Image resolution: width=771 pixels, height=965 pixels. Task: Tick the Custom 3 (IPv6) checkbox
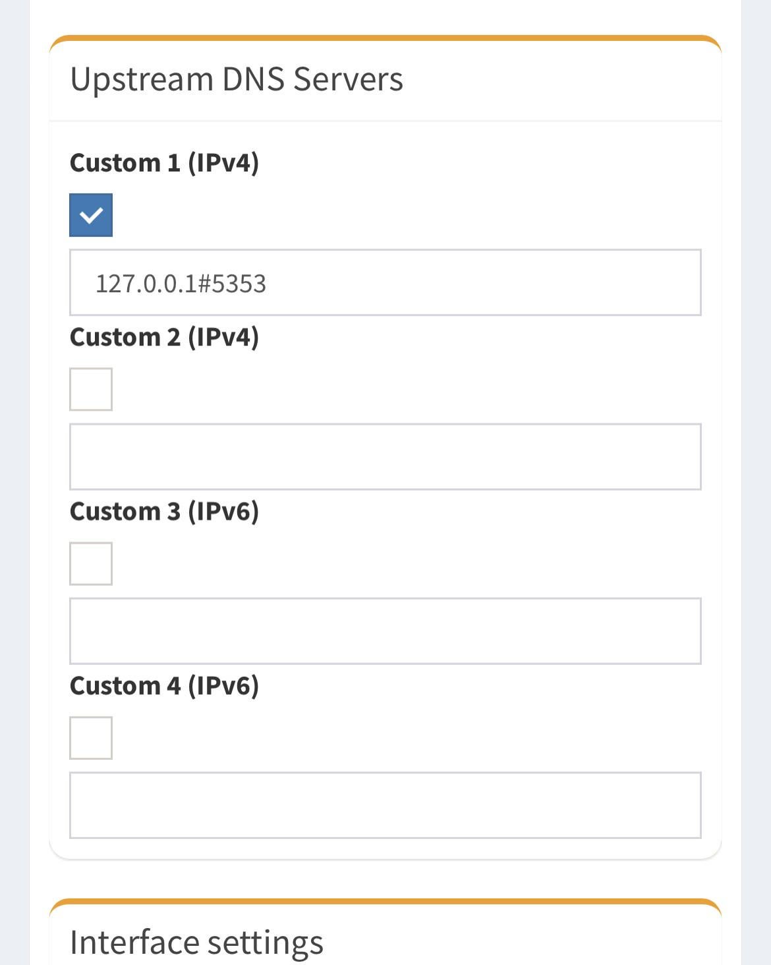[x=91, y=563]
